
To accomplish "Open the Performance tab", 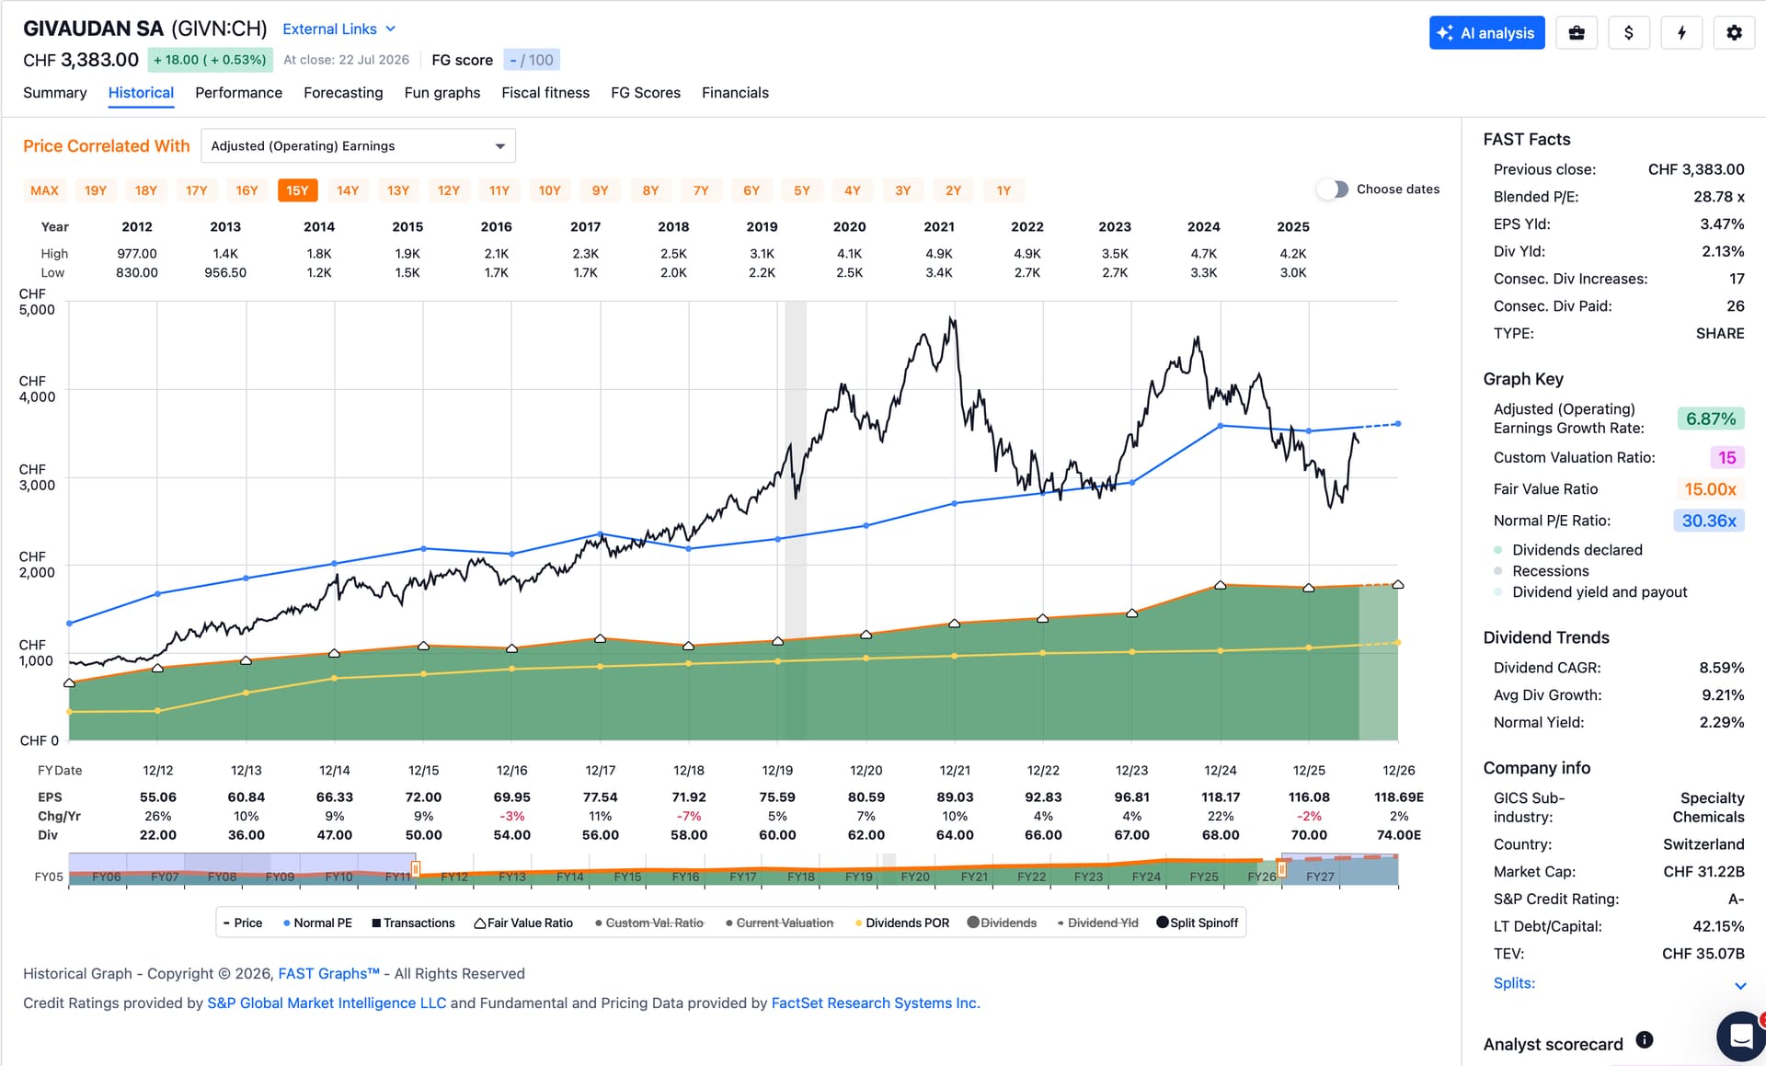I will coord(238,93).
